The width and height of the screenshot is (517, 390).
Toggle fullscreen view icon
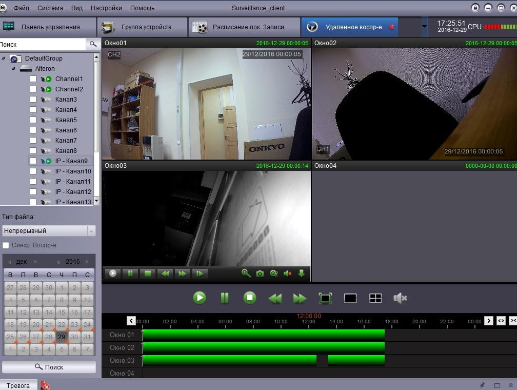325,298
